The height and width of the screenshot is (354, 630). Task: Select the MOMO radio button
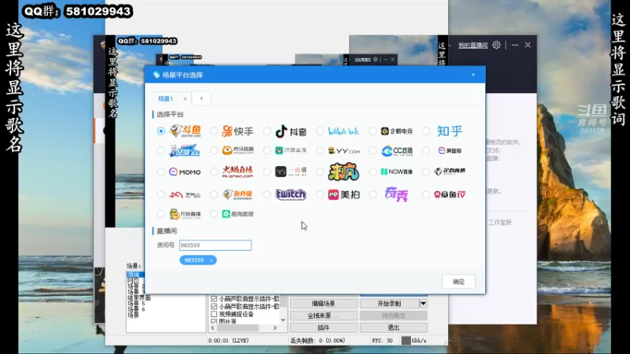(x=161, y=171)
